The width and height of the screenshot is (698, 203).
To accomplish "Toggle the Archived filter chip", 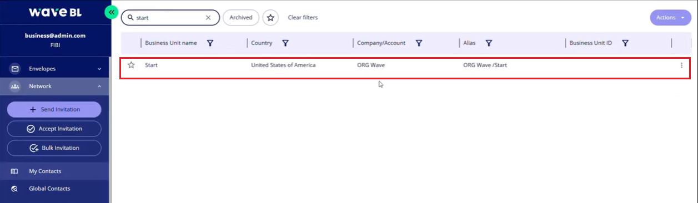I will point(241,18).
